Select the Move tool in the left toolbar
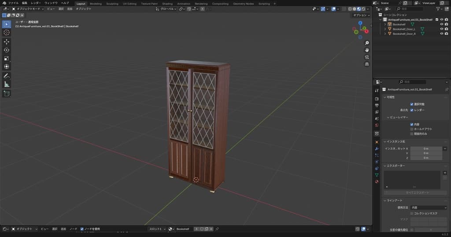Image resolution: width=451 pixels, height=237 pixels. point(7,41)
